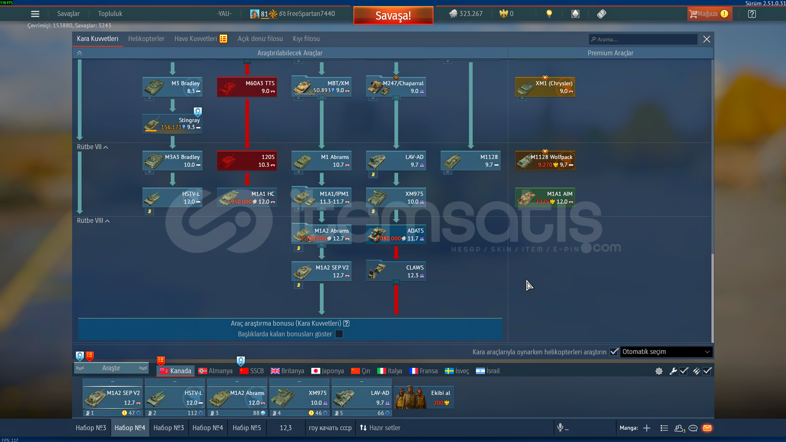Screen dimensions: 786x442
Task: Toggle the auto-refill ammunition checkbox
Action: [707, 371]
